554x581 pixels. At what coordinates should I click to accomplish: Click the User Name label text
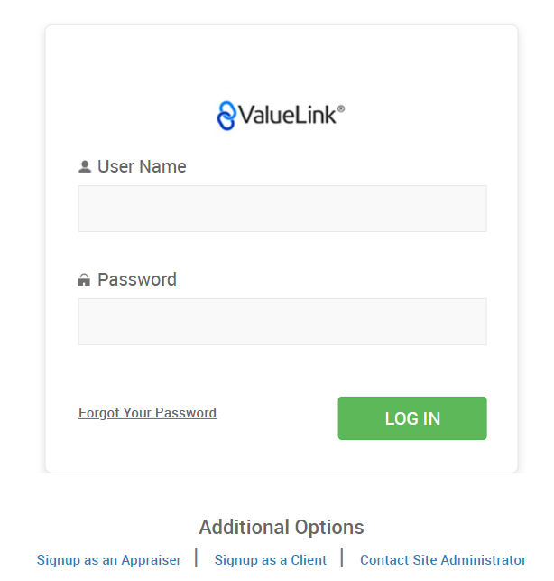point(142,167)
